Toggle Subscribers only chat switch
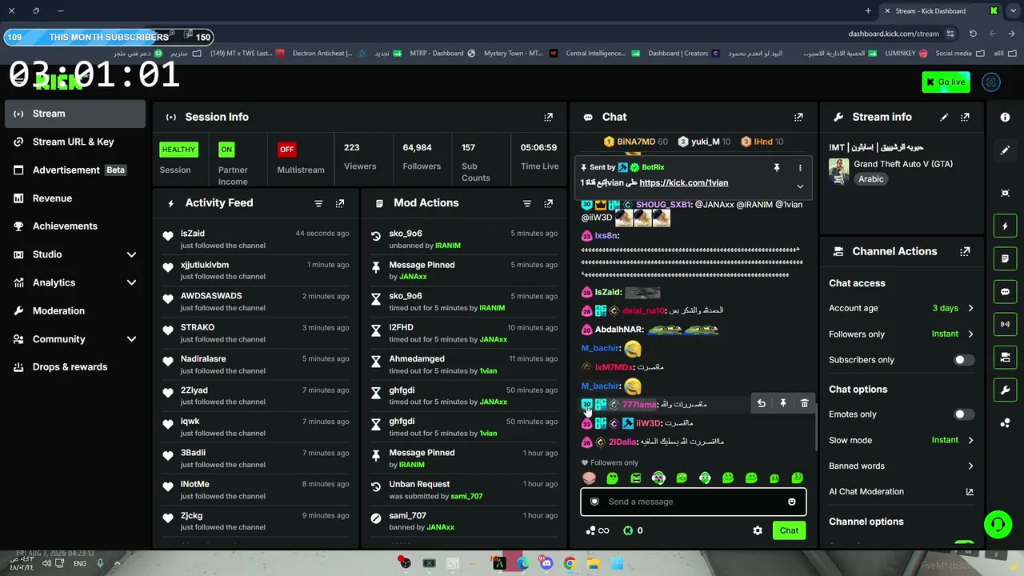Image resolution: width=1024 pixels, height=576 pixels. (x=964, y=360)
